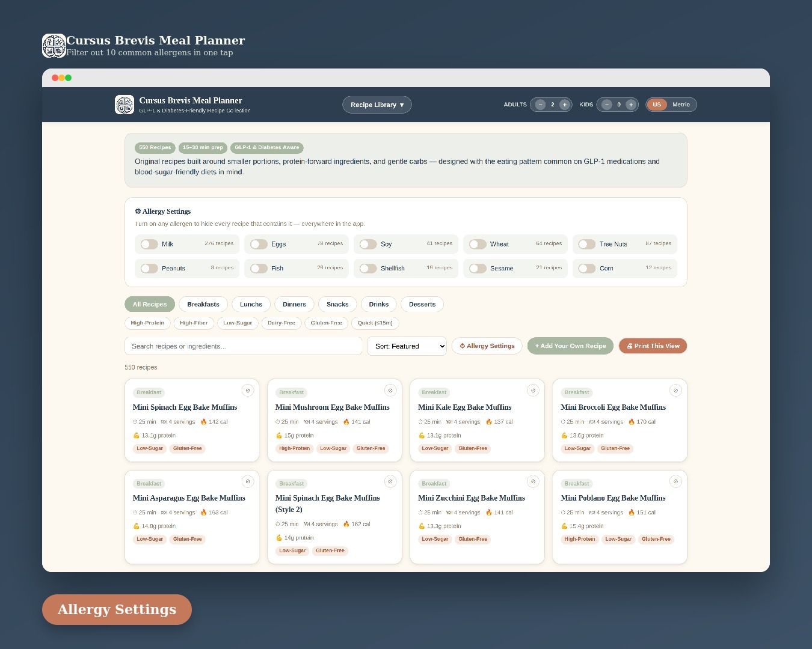Click Add Your Own Recipe button
Viewport: 812px width, 649px height.
point(570,346)
